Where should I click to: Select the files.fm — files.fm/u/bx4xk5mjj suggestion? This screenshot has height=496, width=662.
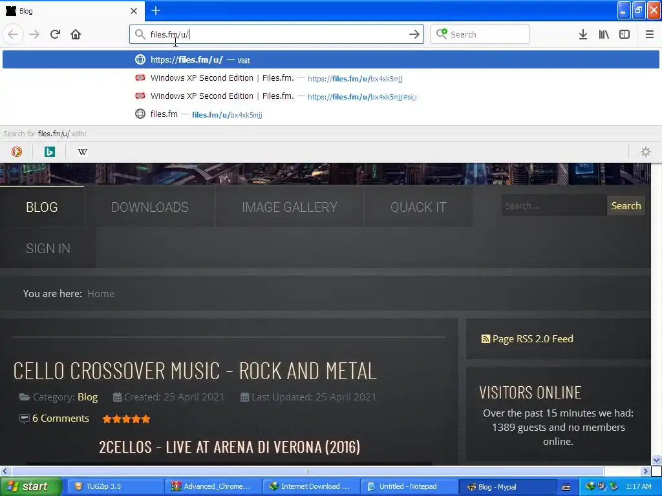[330, 114]
